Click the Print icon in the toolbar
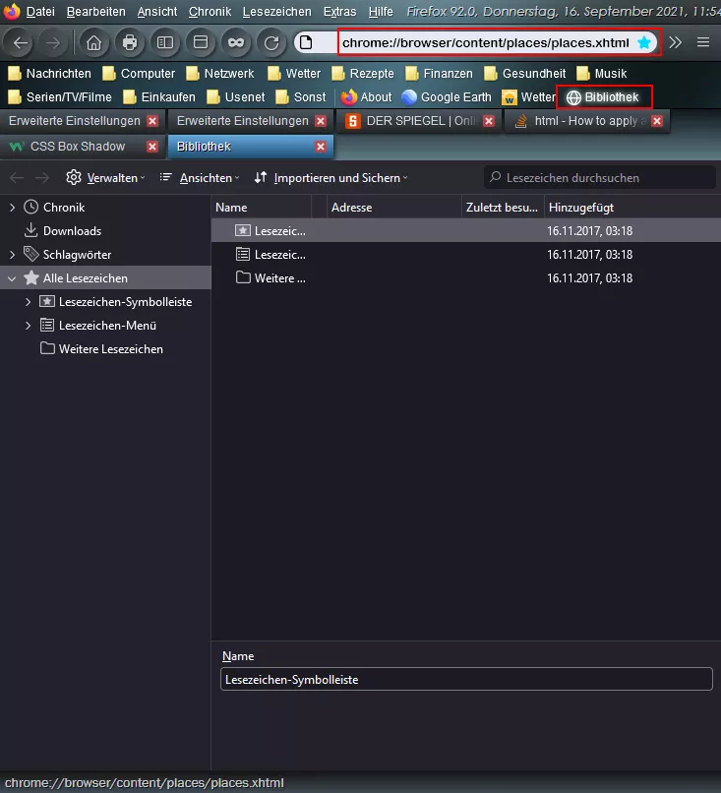Image resolution: width=721 pixels, height=793 pixels. point(129,43)
